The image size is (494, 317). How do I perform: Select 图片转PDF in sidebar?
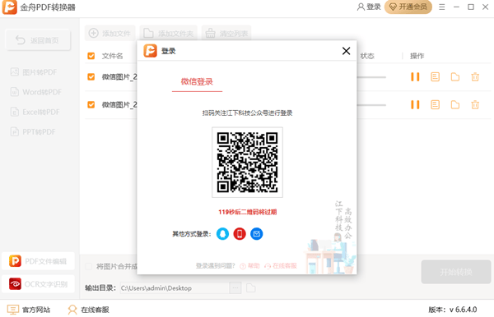(34, 72)
